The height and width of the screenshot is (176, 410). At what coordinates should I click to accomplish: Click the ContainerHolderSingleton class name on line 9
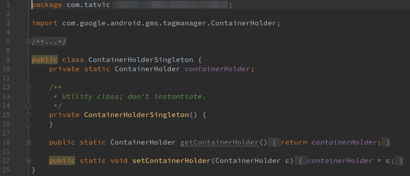[x=140, y=60]
